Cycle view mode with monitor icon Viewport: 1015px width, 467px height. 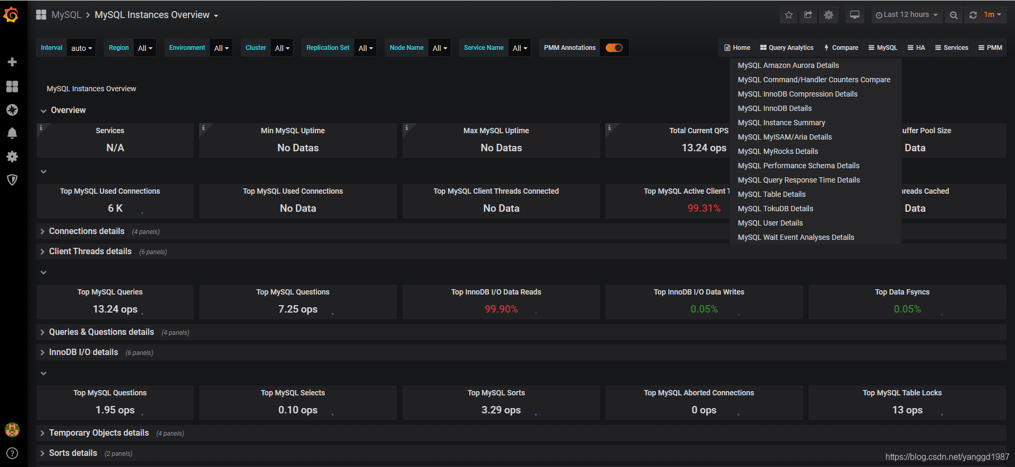point(854,15)
